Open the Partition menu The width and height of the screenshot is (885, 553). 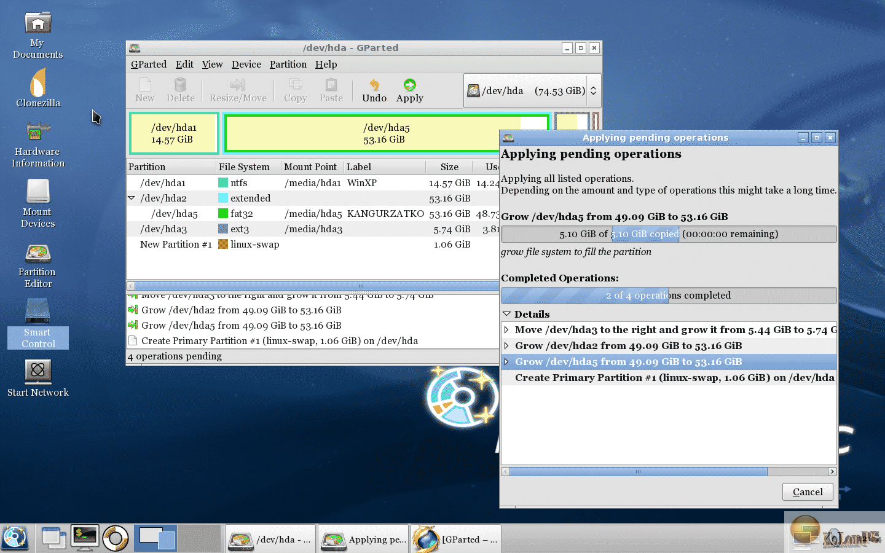click(288, 64)
